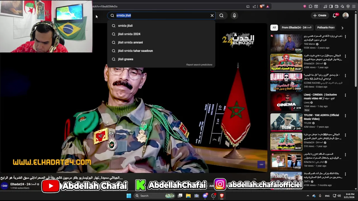Open TFLOW YAK ADNYA video thumbnail
Viewport: 358px width, 201px height.
click(286, 122)
